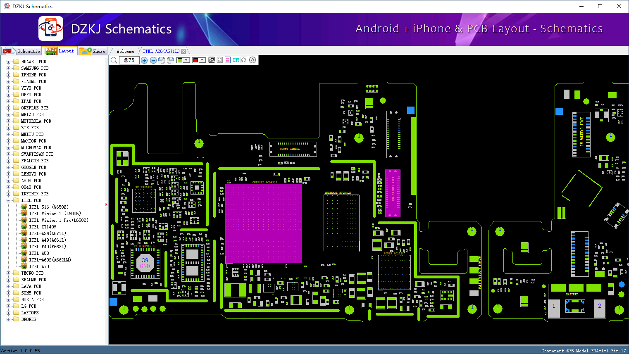This screenshot has width=629, height=354.
Task: Click the pink double-bar pad icon
Action: [228, 60]
